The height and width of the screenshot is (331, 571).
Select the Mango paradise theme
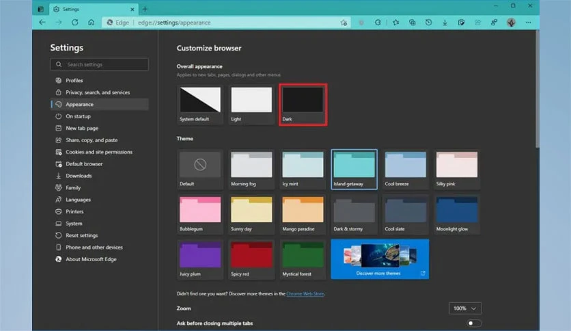pos(303,214)
